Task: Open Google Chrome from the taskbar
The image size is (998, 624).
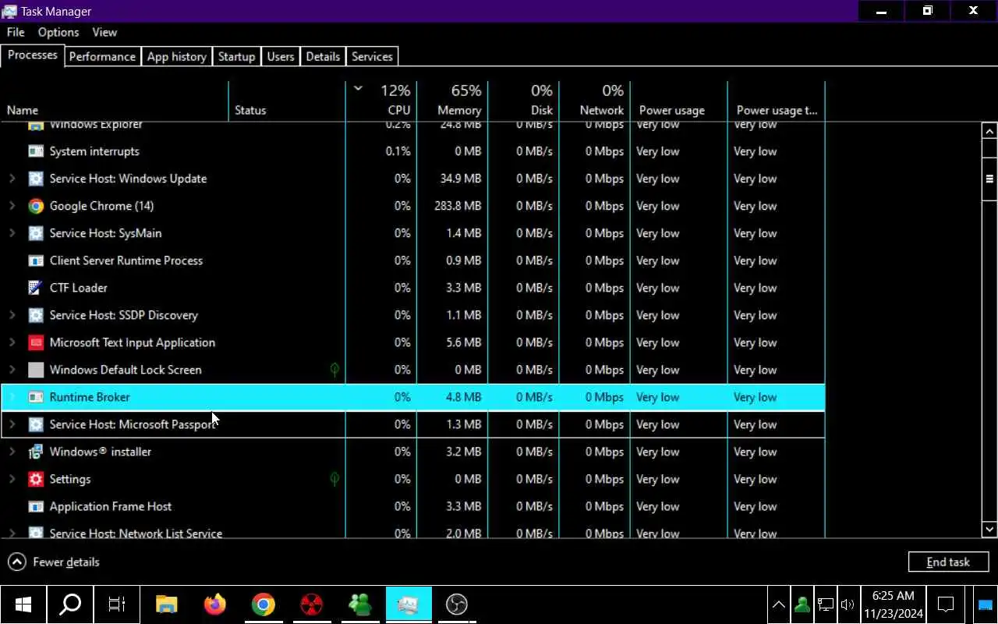Action: (x=263, y=604)
